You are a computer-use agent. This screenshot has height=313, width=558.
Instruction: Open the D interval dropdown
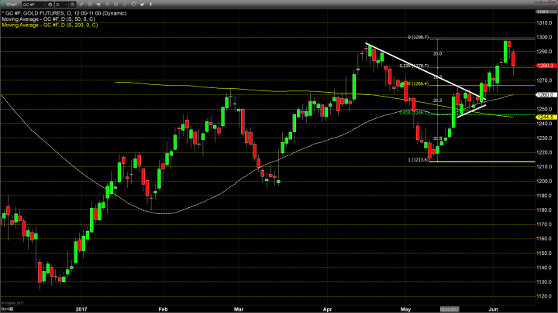(x=61, y=5)
